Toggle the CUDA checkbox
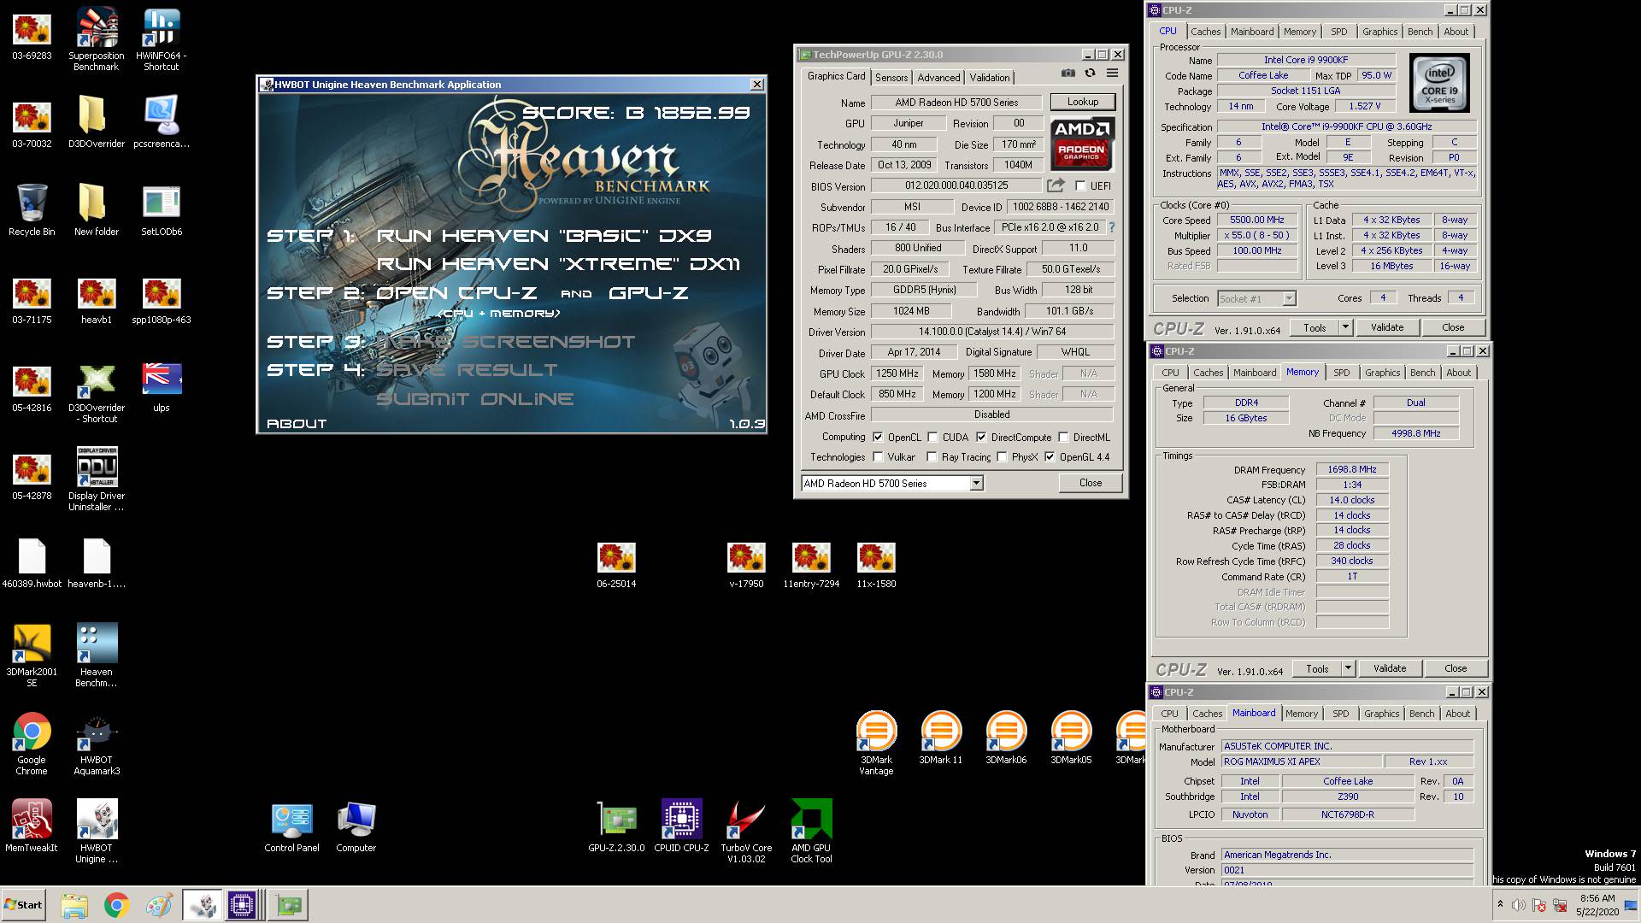 coord(932,437)
